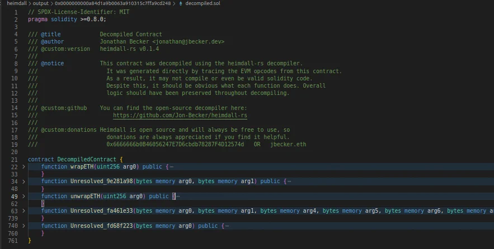Expand the folded unwrapETH function at line 49

tap(23, 196)
